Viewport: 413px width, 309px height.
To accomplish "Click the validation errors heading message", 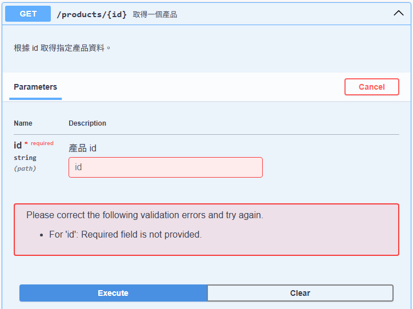I will 145,215.
